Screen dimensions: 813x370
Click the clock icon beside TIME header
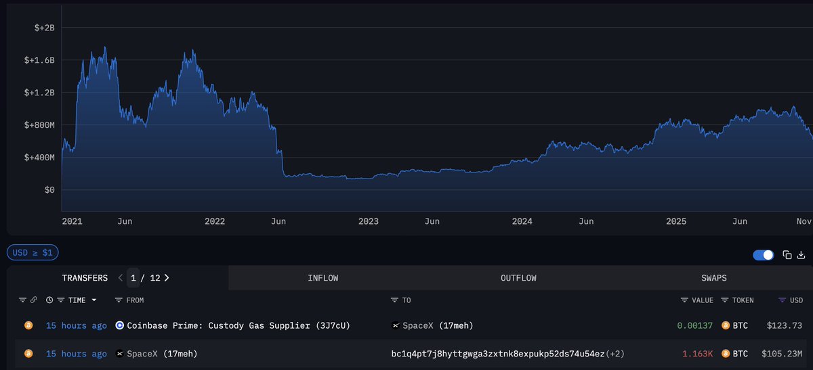pyautogui.click(x=49, y=300)
